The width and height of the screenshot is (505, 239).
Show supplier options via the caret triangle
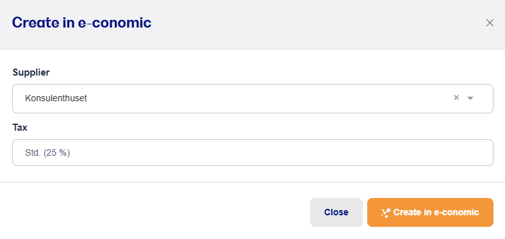[470, 98]
